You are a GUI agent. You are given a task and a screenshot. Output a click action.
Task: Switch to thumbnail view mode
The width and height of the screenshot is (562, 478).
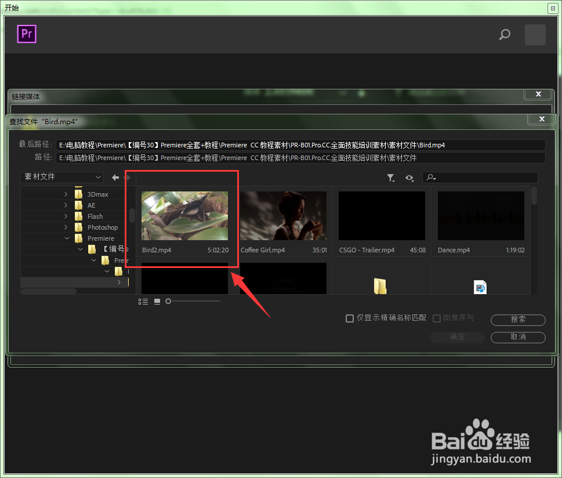(157, 301)
